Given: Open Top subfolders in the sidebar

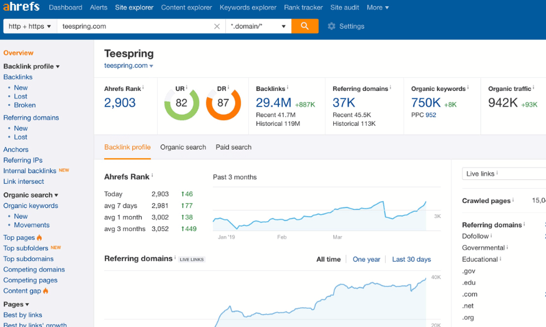Looking at the screenshot, I should point(26,248).
